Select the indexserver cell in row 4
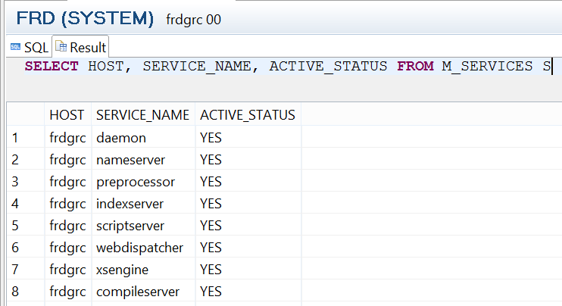Image resolution: width=562 pixels, height=306 pixels. coord(143,204)
